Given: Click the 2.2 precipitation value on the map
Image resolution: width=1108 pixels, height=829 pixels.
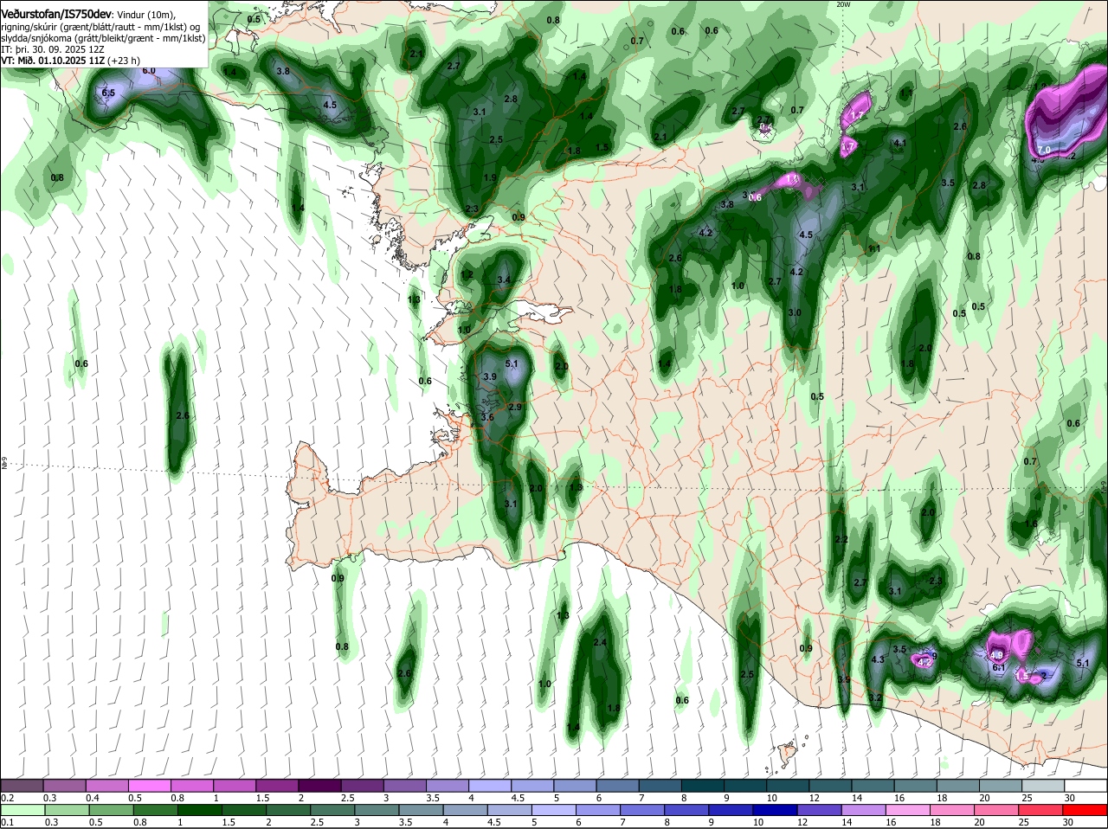Looking at the screenshot, I should click(841, 539).
